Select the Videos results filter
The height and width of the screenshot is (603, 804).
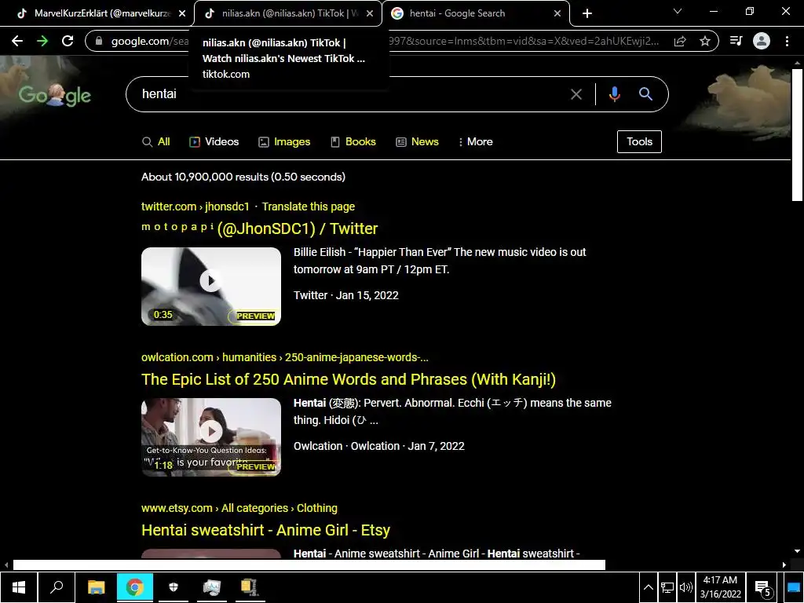[214, 141]
